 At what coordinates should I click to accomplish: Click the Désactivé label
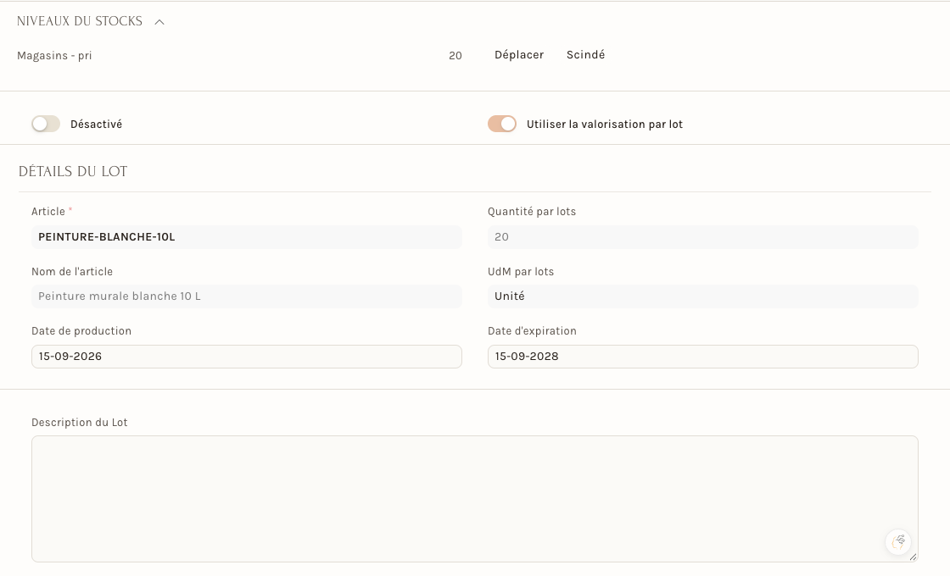97,124
